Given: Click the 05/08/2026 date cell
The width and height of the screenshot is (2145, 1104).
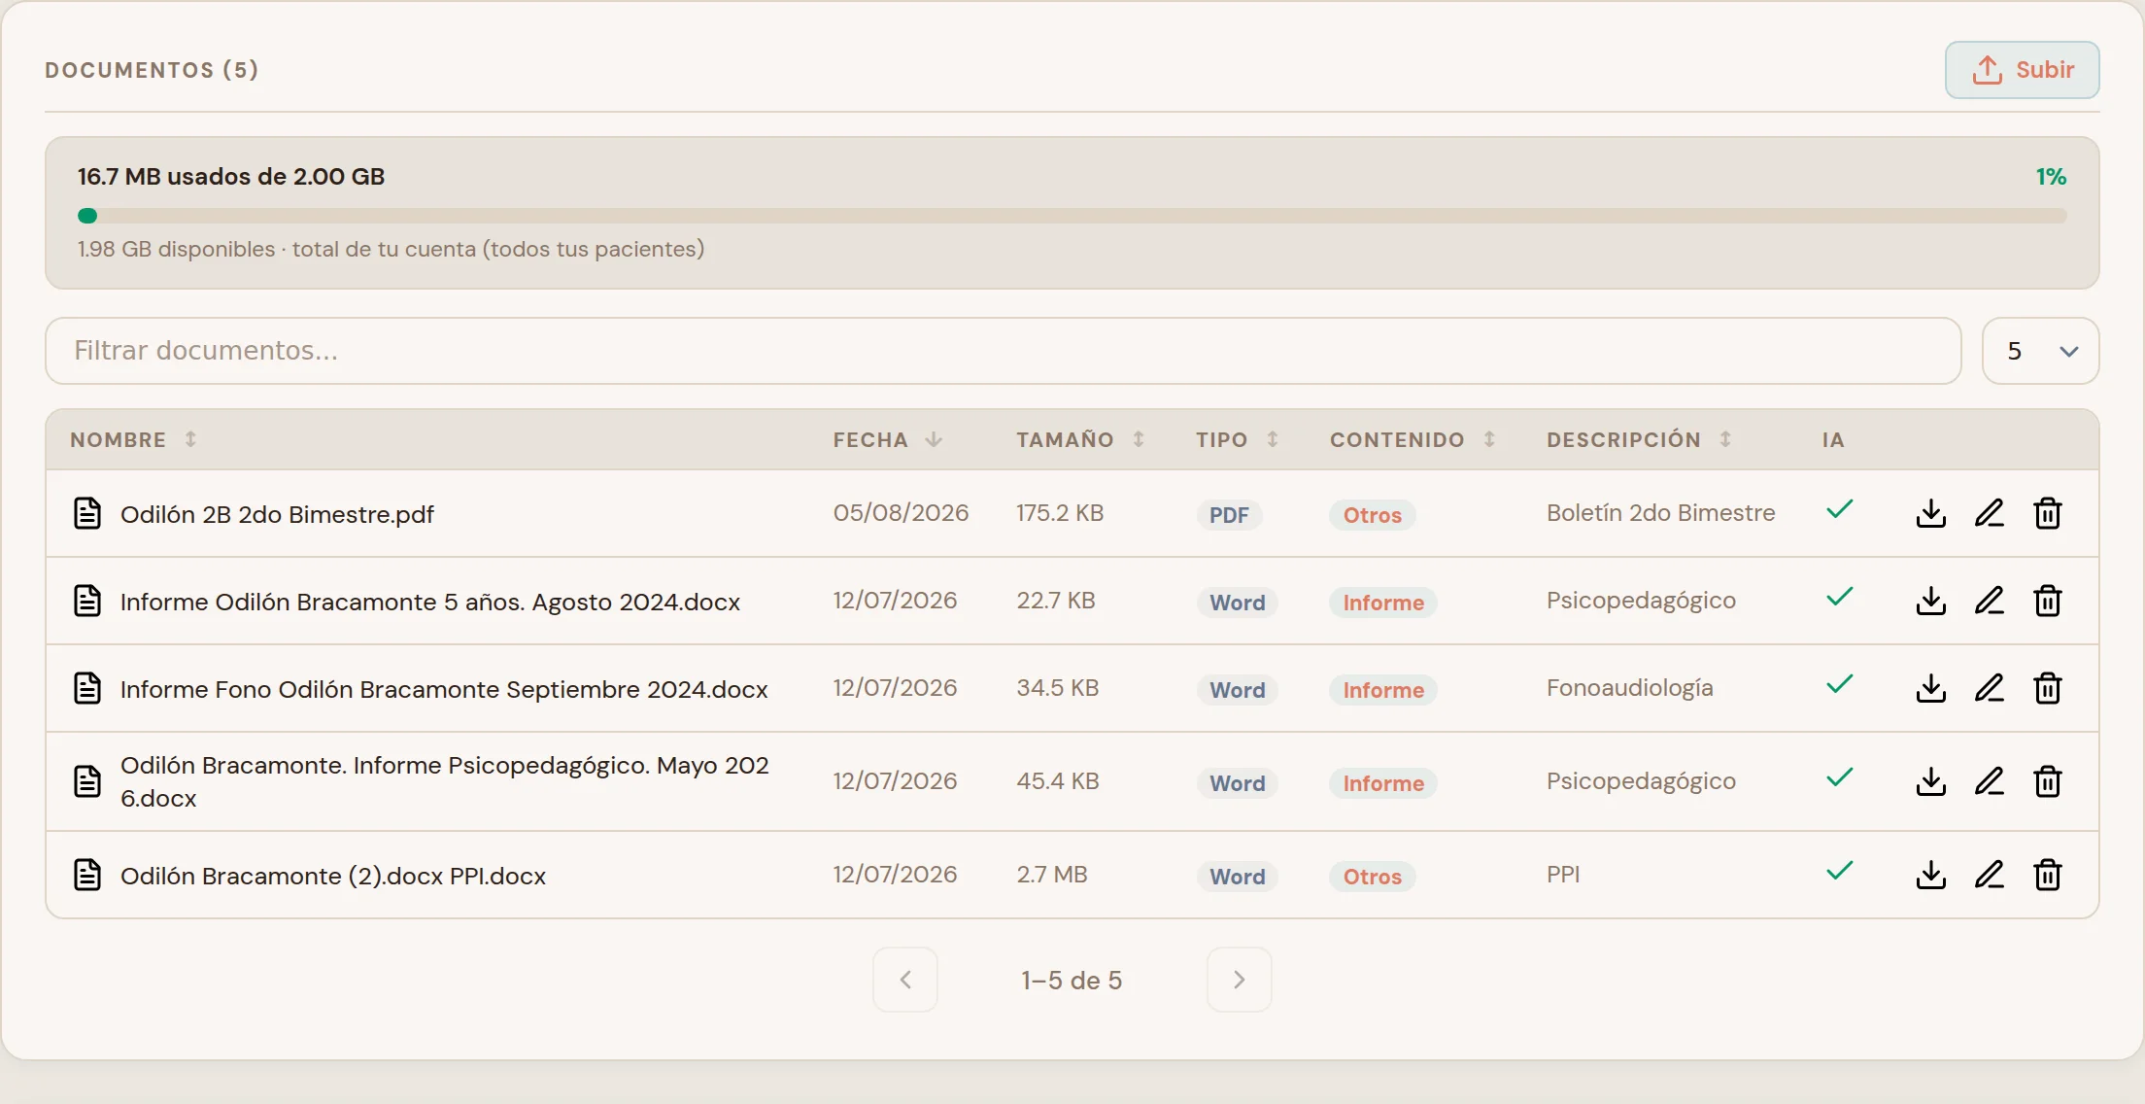Looking at the screenshot, I should pyautogui.click(x=901, y=513).
